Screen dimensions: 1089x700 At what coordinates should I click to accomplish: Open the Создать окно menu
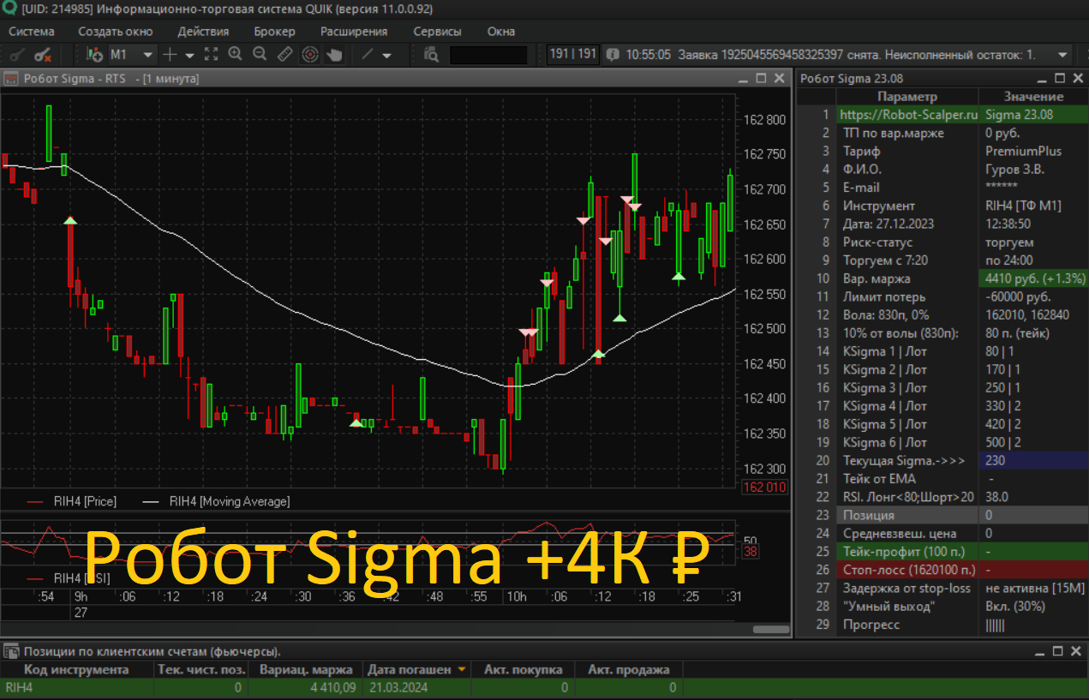(x=115, y=32)
